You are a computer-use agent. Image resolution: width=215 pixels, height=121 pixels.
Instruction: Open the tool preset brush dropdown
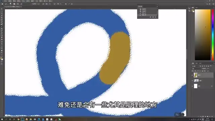tap(7, 4)
